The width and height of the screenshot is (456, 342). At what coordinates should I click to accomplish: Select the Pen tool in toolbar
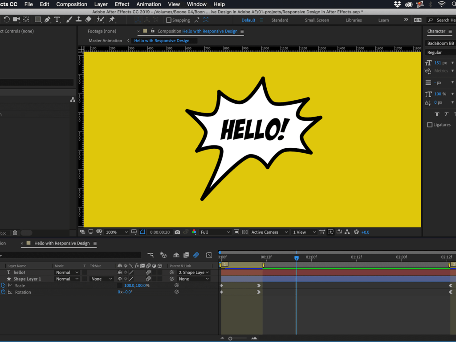click(x=47, y=20)
